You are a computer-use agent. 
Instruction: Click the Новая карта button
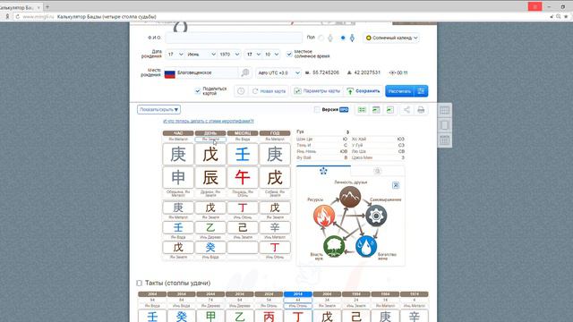269,91
